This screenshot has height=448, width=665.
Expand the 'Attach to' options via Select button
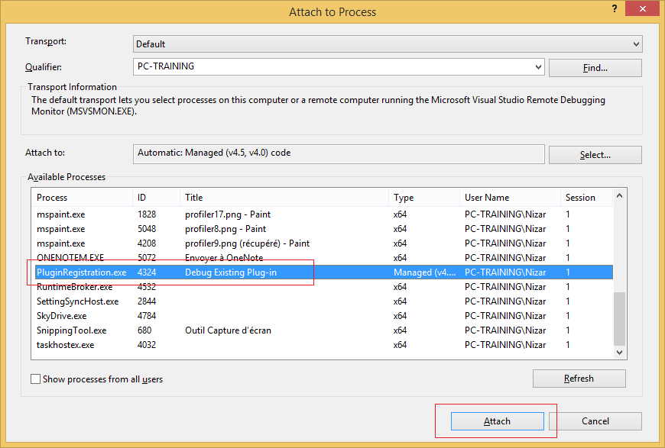coord(595,154)
